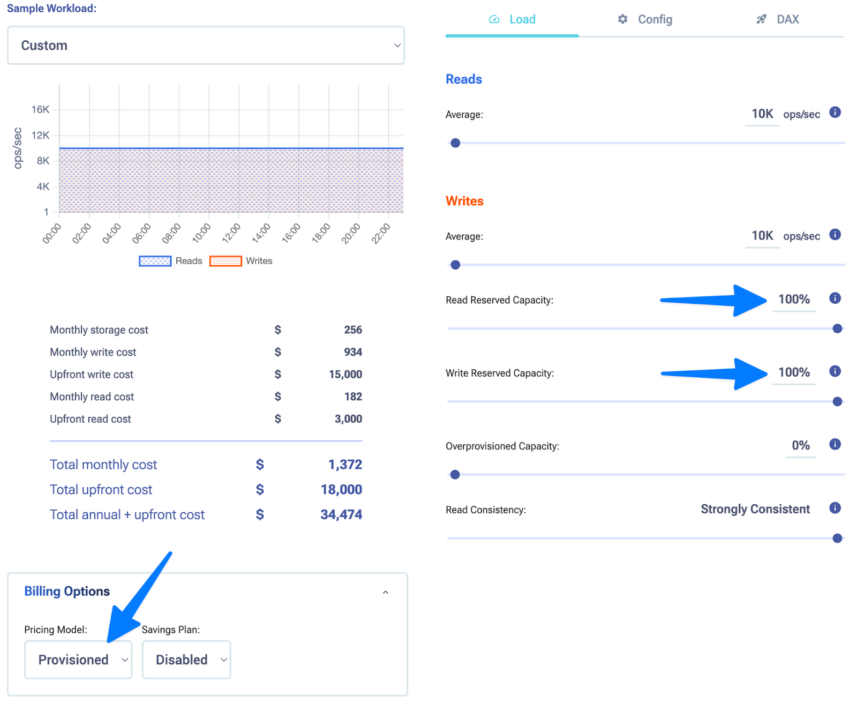Image resolution: width=857 pixels, height=703 pixels.
Task: Click the Write Reserved Capacity percentage value
Action: (x=793, y=372)
